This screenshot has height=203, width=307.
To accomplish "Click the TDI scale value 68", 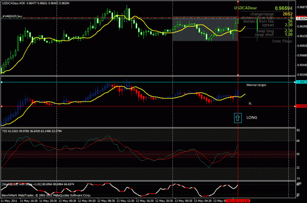I will 298,141.
